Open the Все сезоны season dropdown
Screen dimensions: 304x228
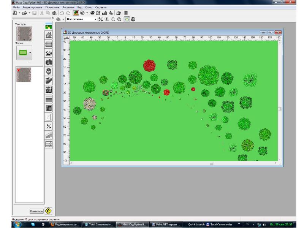coord(82,19)
